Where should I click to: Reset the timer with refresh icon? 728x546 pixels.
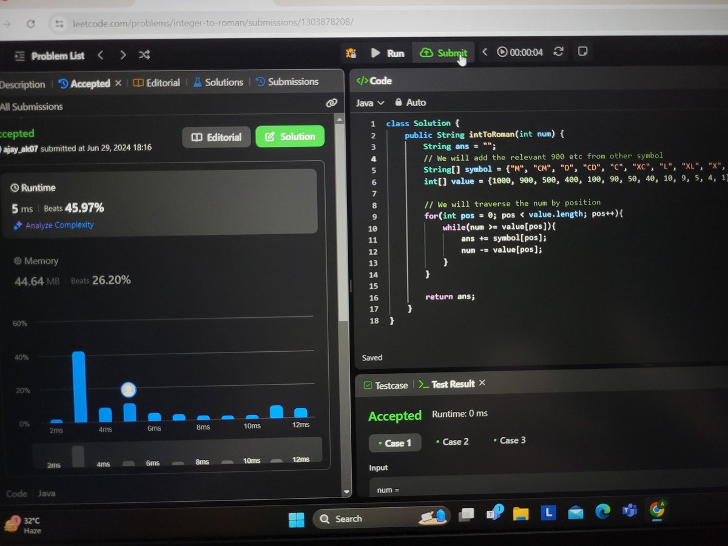coord(559,52)
